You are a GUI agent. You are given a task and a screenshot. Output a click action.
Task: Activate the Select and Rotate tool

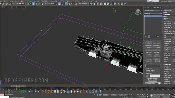click(x=36, y=4)
